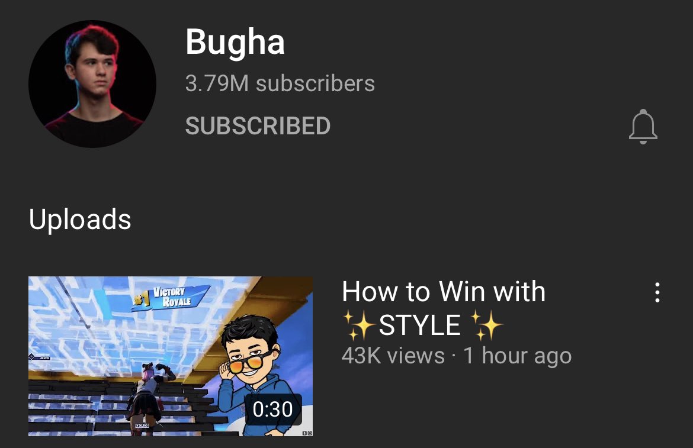Open the Uploads section heading

[x=80, y=219]
